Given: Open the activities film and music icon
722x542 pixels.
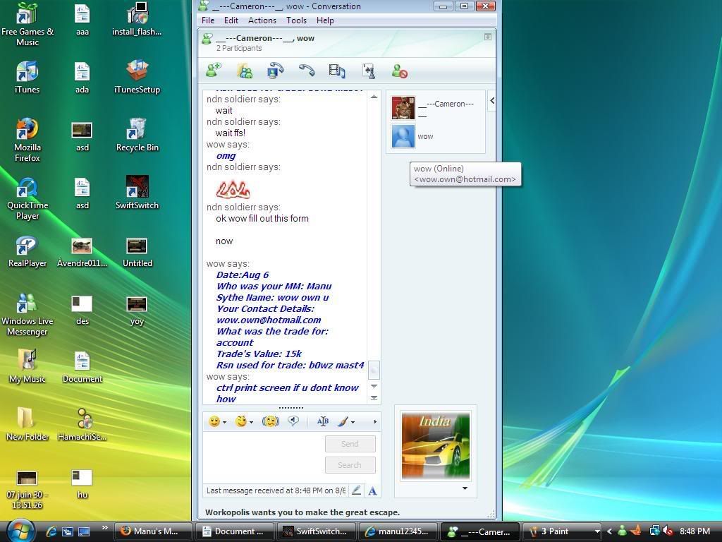Looking at the screenshot, I should pyautogui.click(x=337, y=71).
